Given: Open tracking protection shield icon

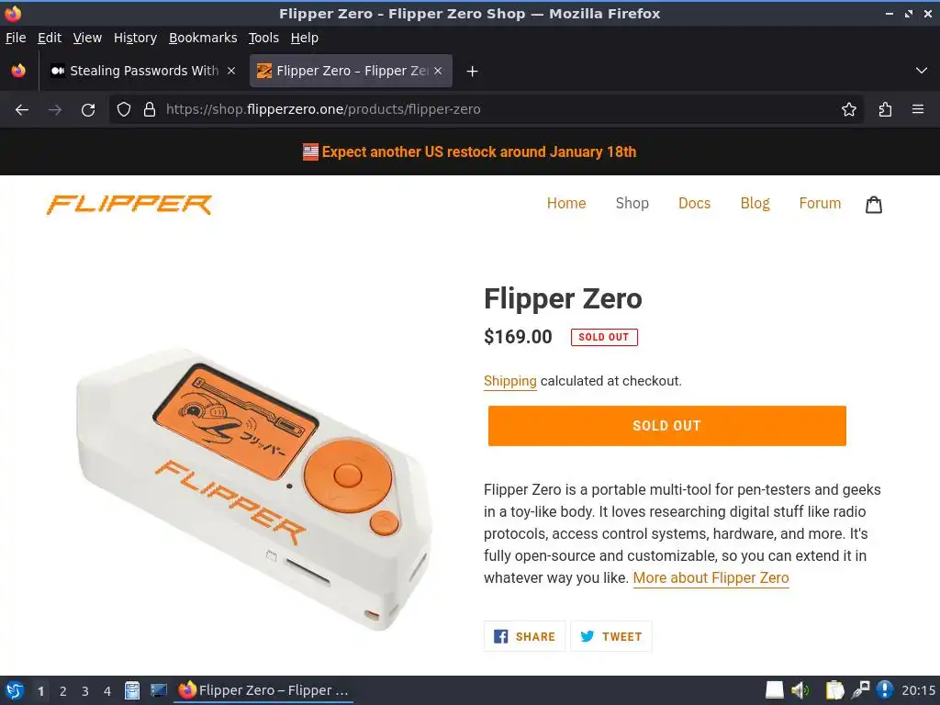Looking at the screenshot, I should [124, 110].
